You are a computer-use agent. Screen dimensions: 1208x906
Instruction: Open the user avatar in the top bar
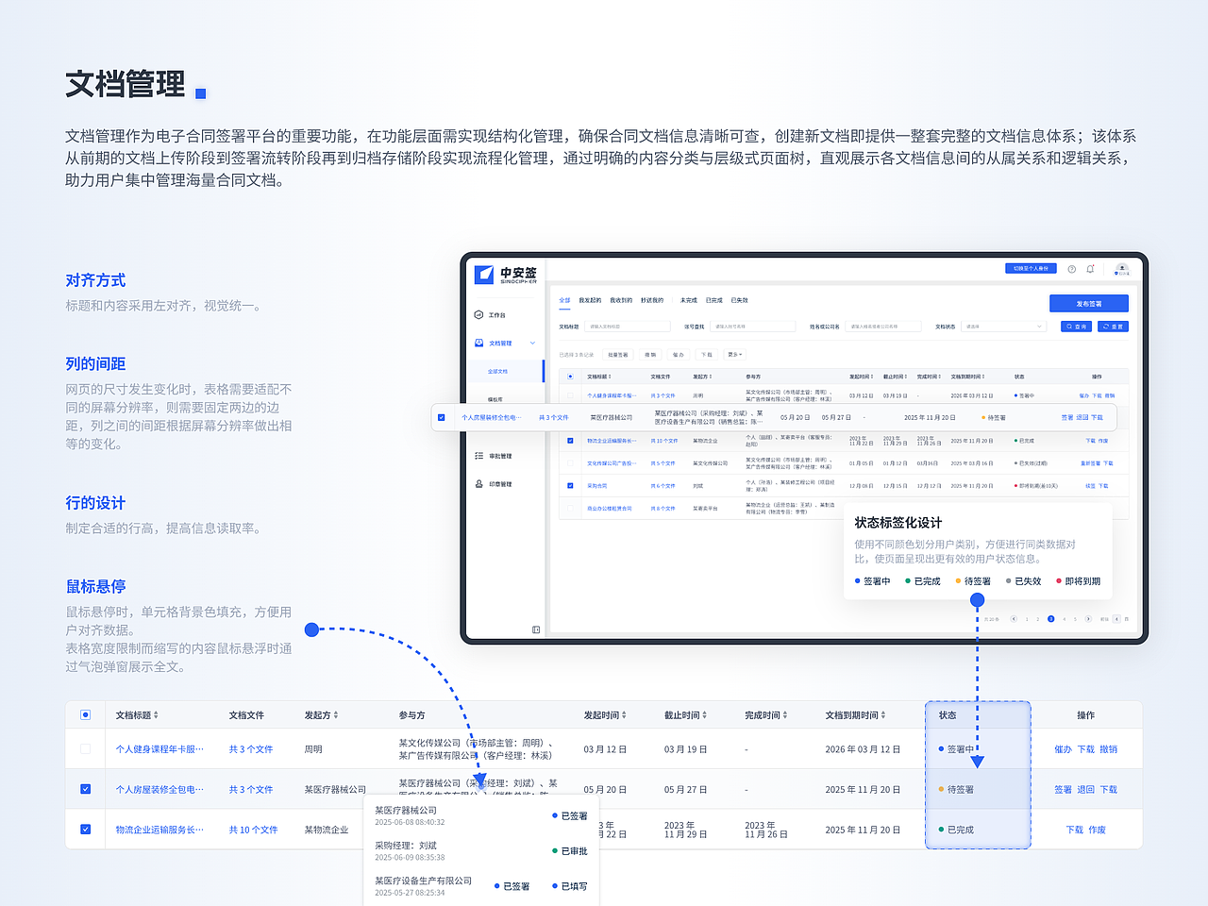click(x=1121, y=270)
